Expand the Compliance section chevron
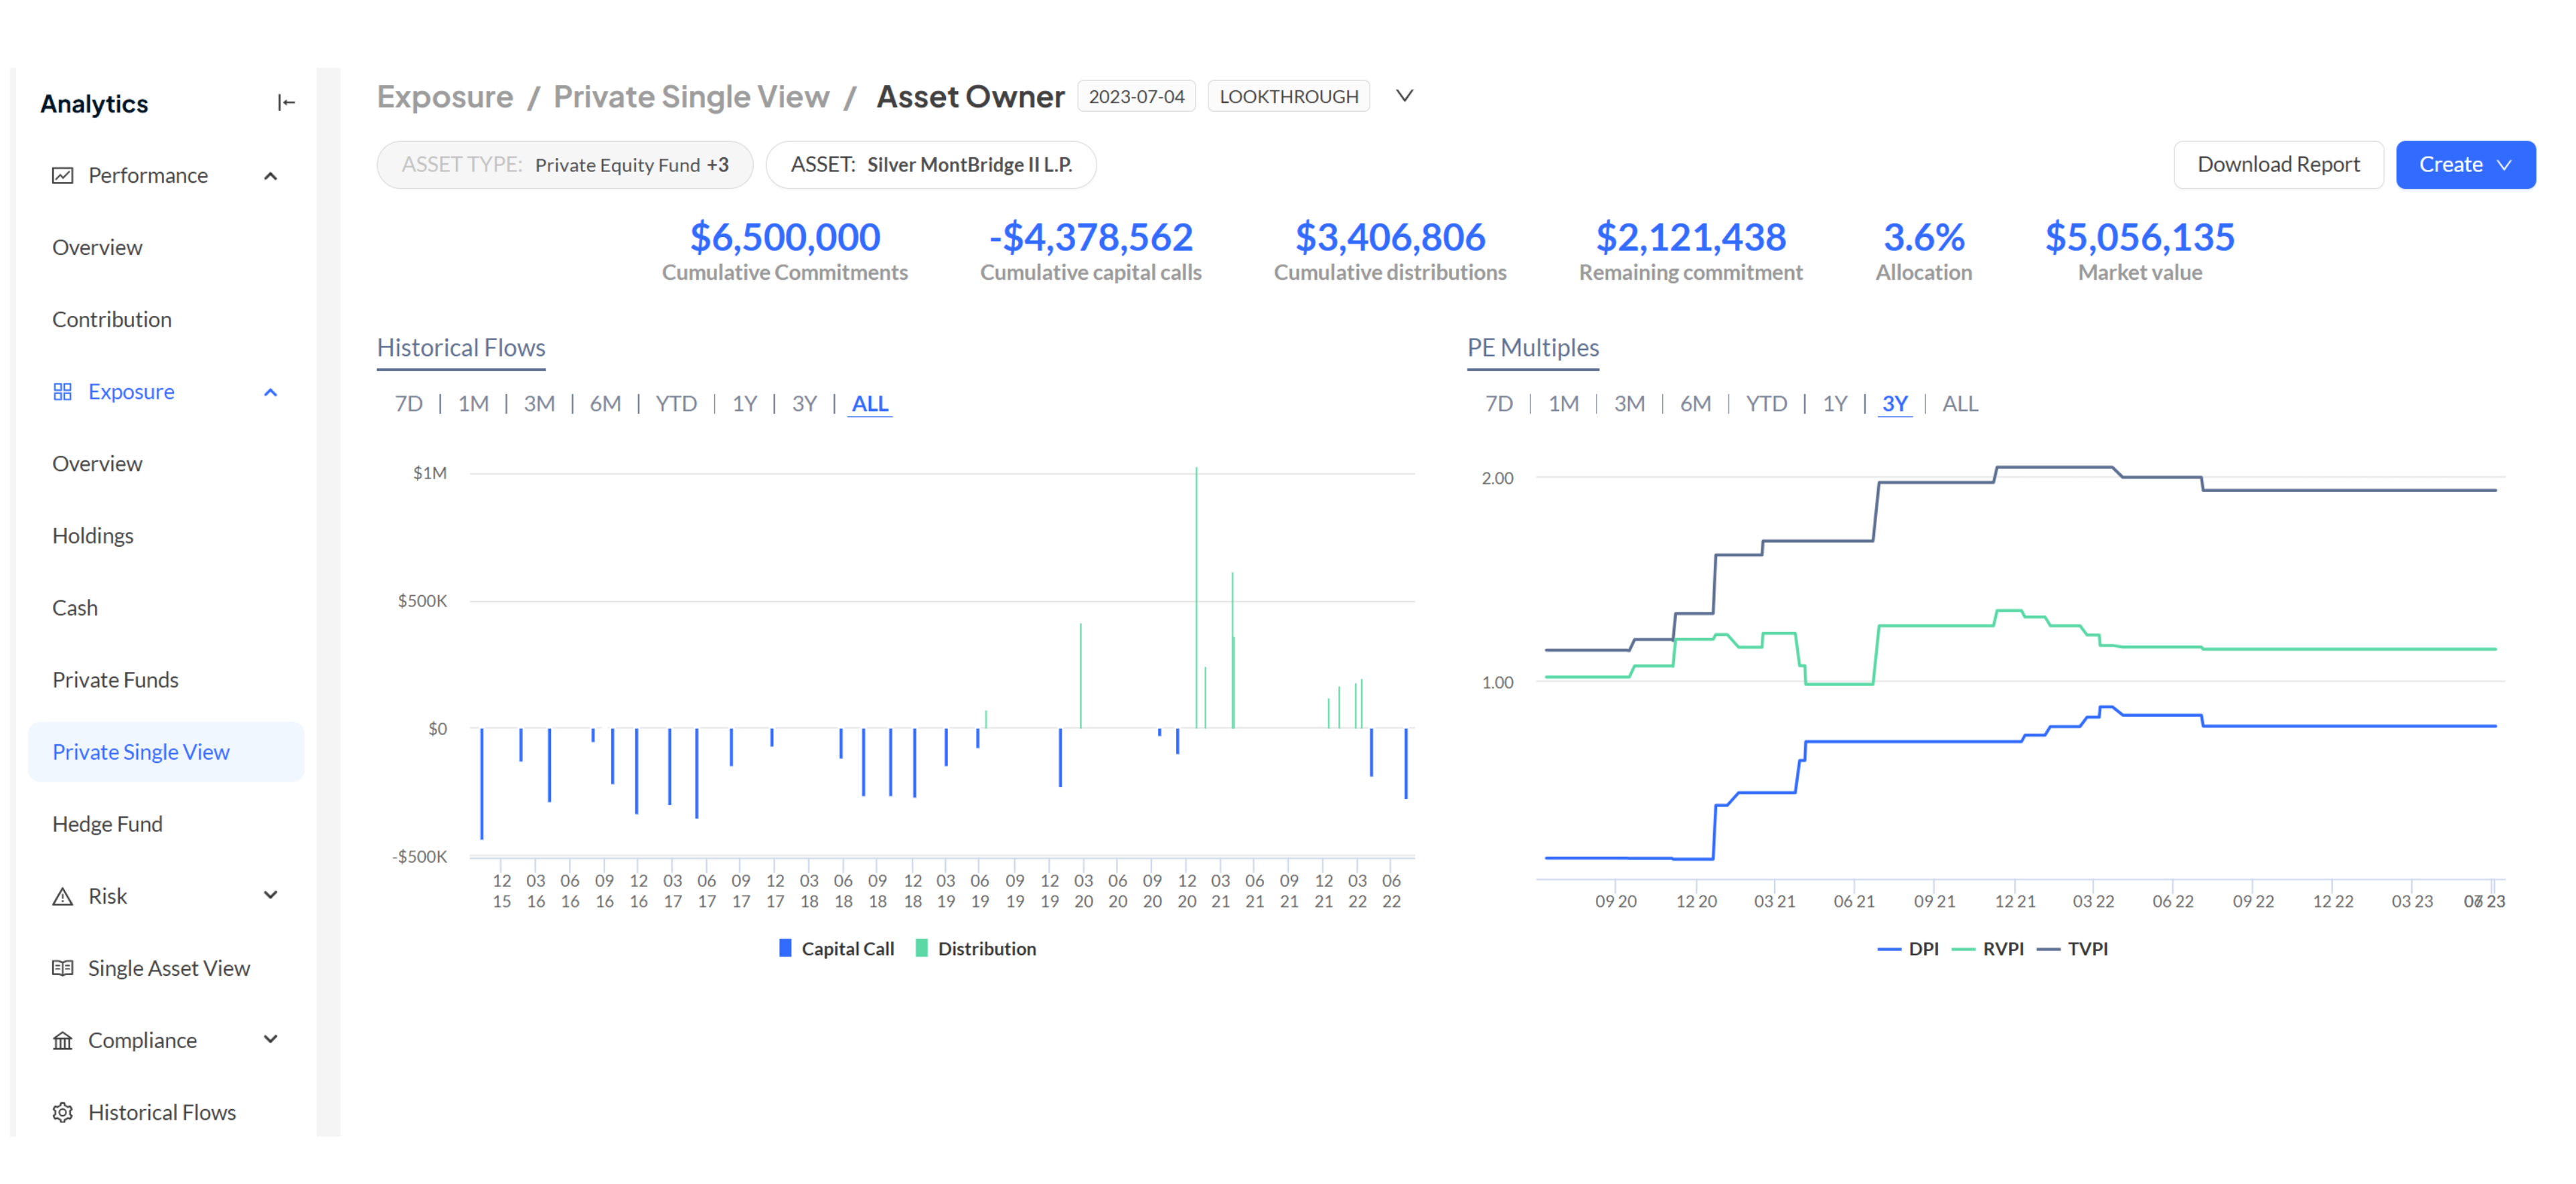2576x1184 pixels. click(270, 1040)
